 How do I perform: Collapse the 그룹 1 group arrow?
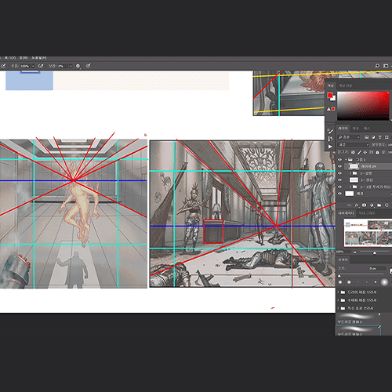346,159
